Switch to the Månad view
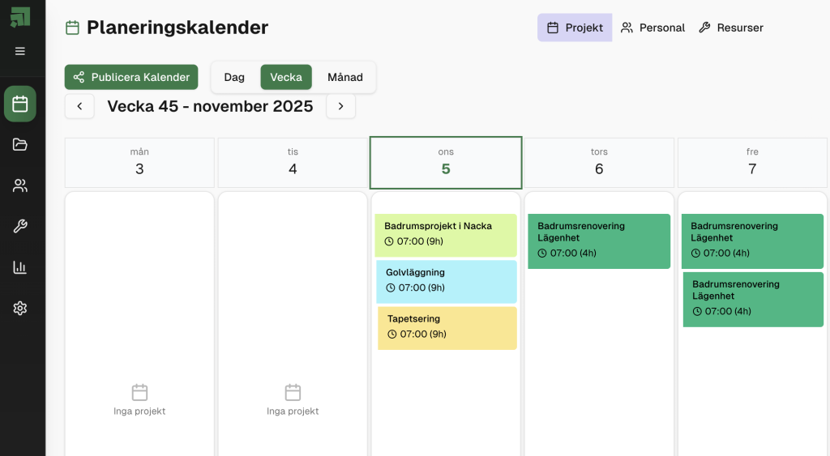The image size is (830, 456). point(345,77)
